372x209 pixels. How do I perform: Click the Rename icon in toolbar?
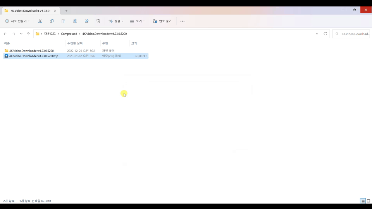point(75,21)
